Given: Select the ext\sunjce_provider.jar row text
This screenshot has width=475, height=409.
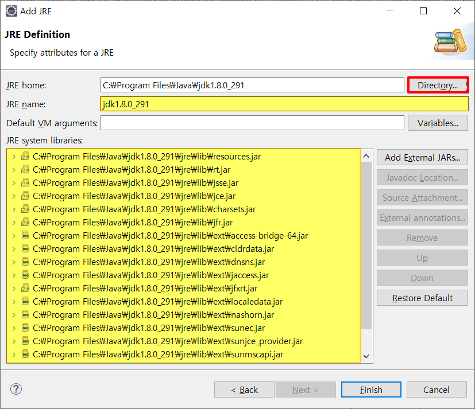Looking at the screenshot, I should point(168,341).
